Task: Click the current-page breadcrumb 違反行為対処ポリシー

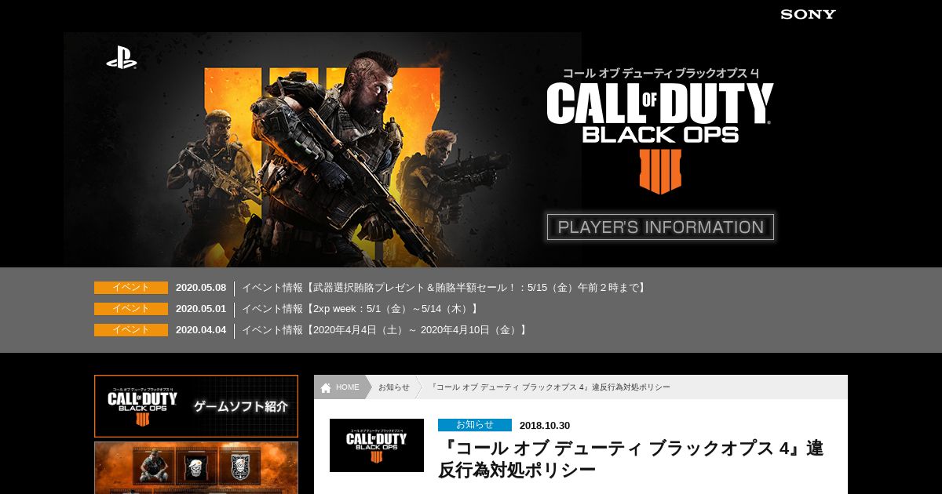Action: point(550,387)
